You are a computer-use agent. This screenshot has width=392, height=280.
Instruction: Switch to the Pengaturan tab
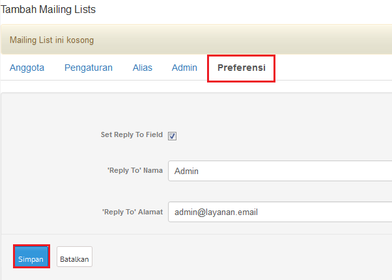tap(89, 68)
